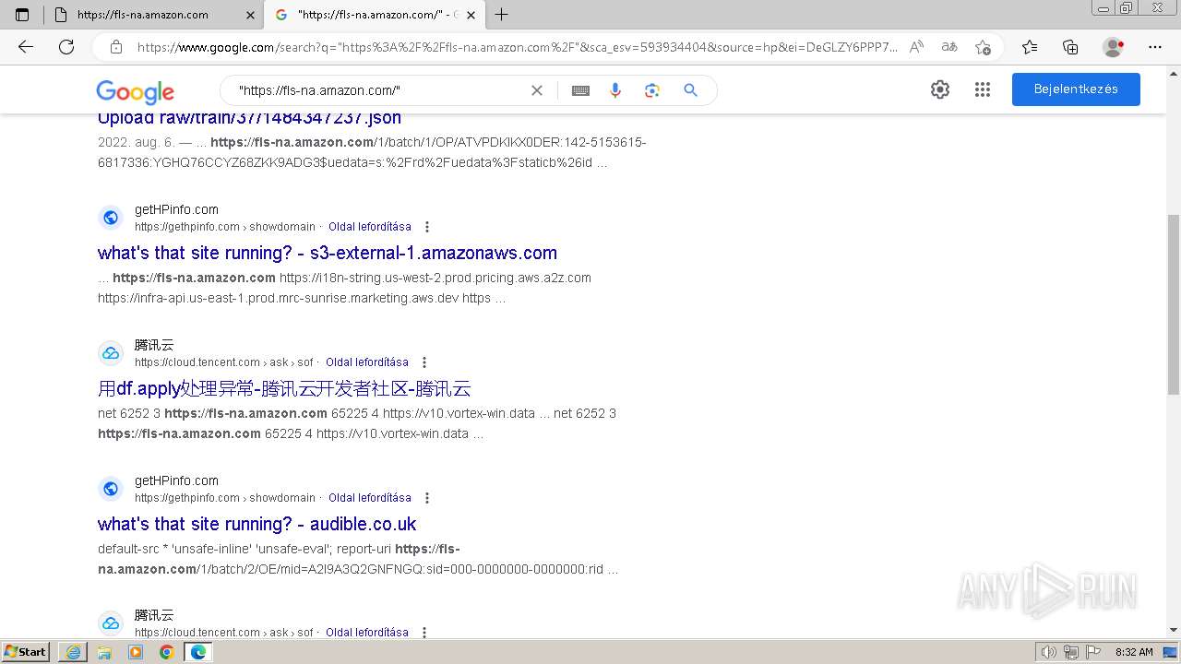Add this page to favorites
Viewport: 1181px width, 664px height.
(983, 47)
